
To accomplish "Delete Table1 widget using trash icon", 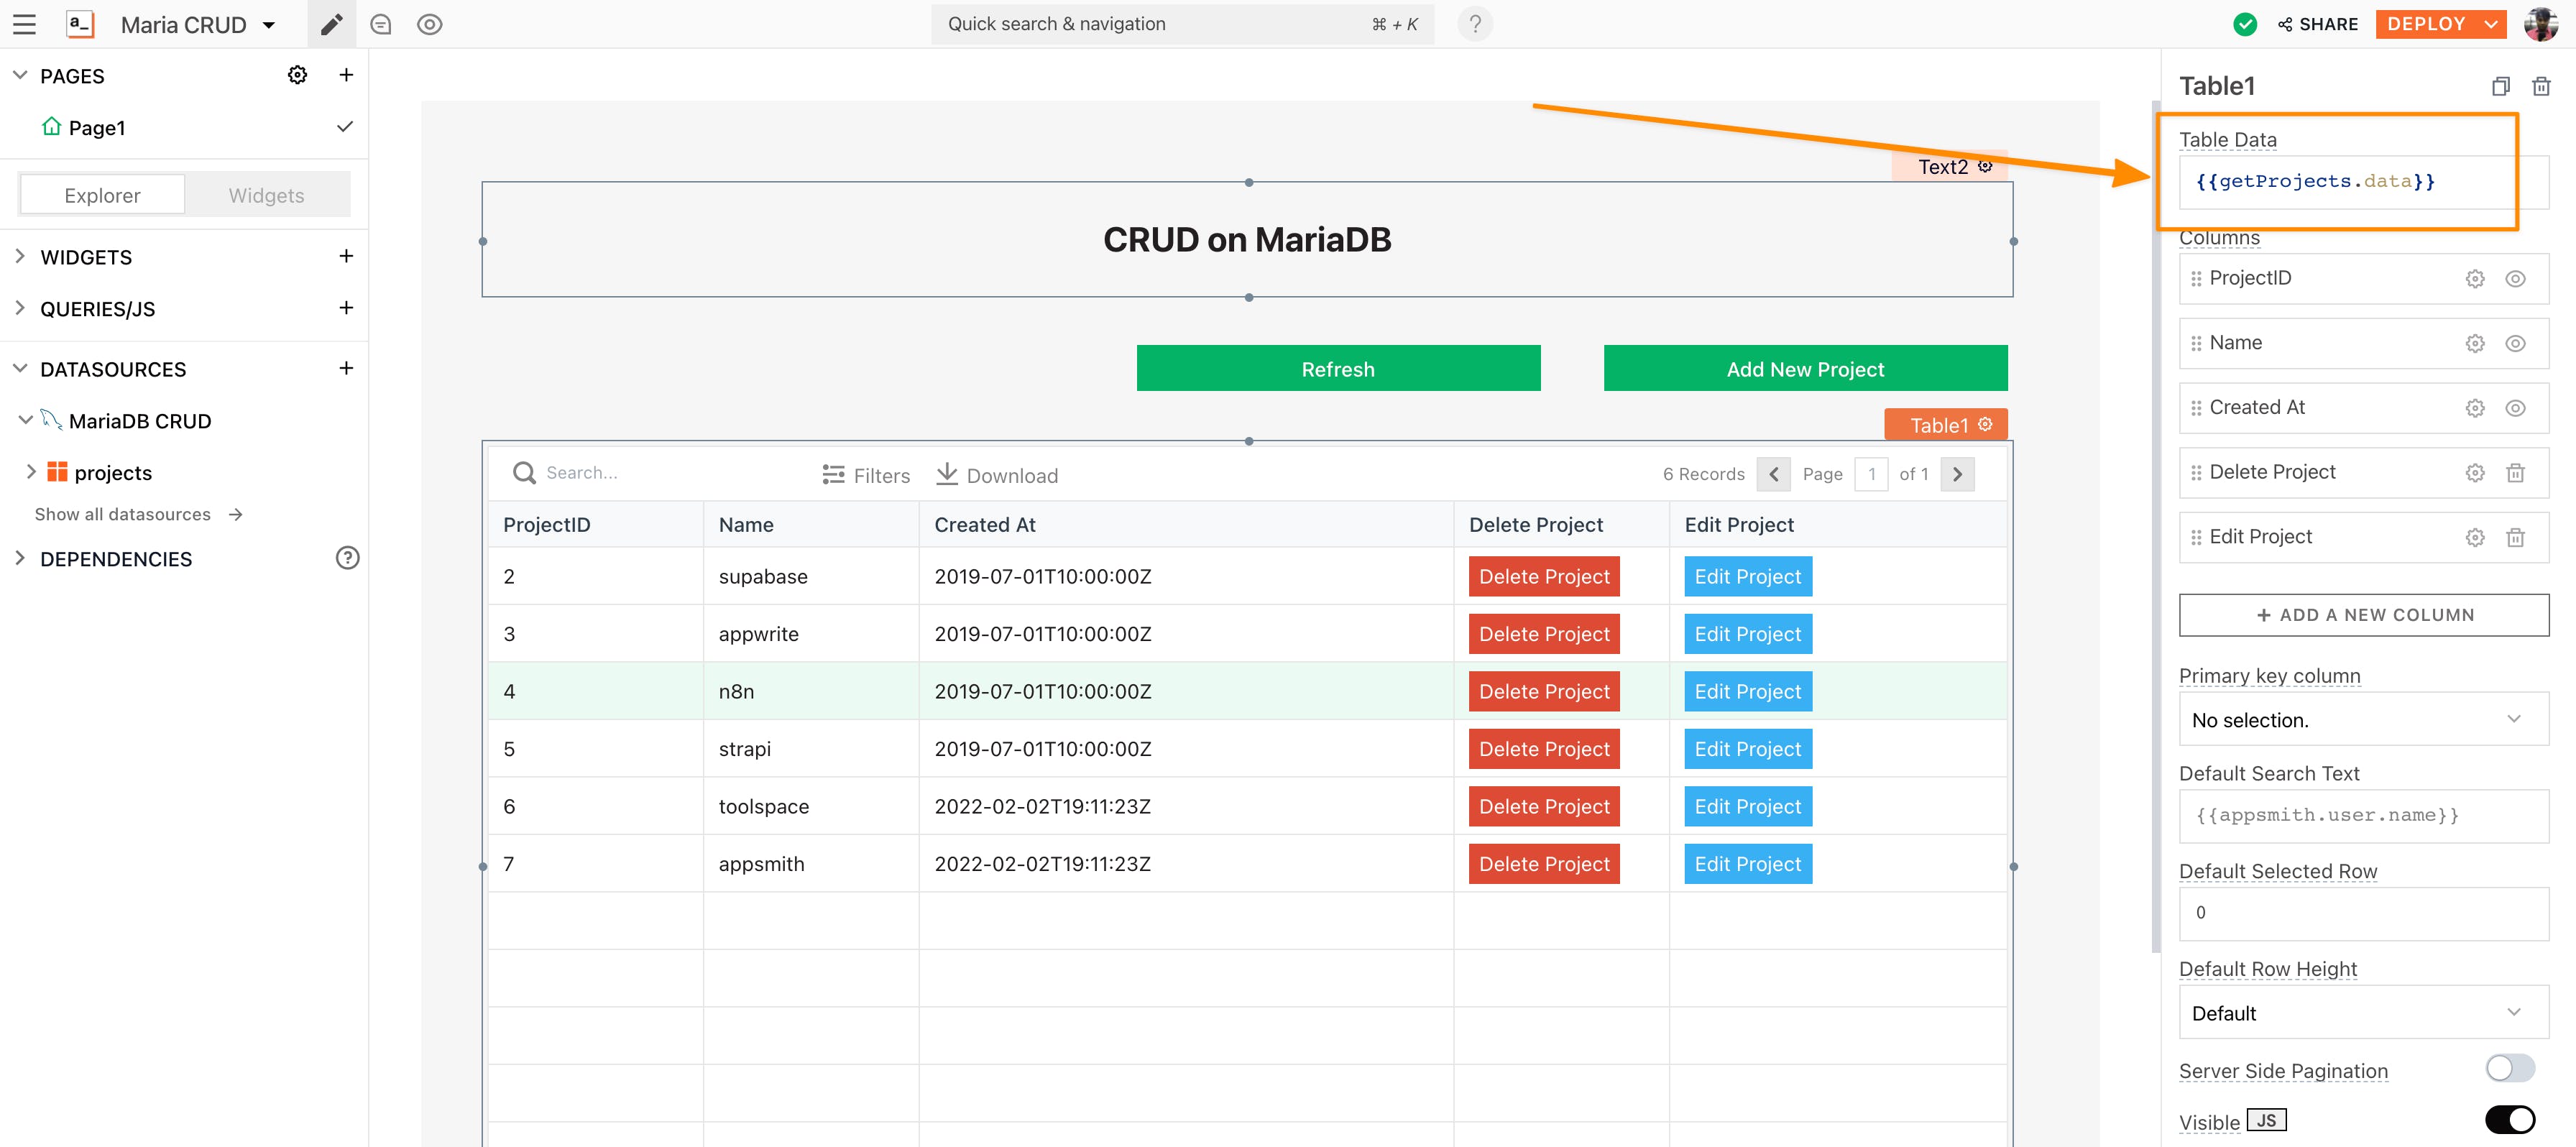I will pyautogui.click(x=2540, y=86).
